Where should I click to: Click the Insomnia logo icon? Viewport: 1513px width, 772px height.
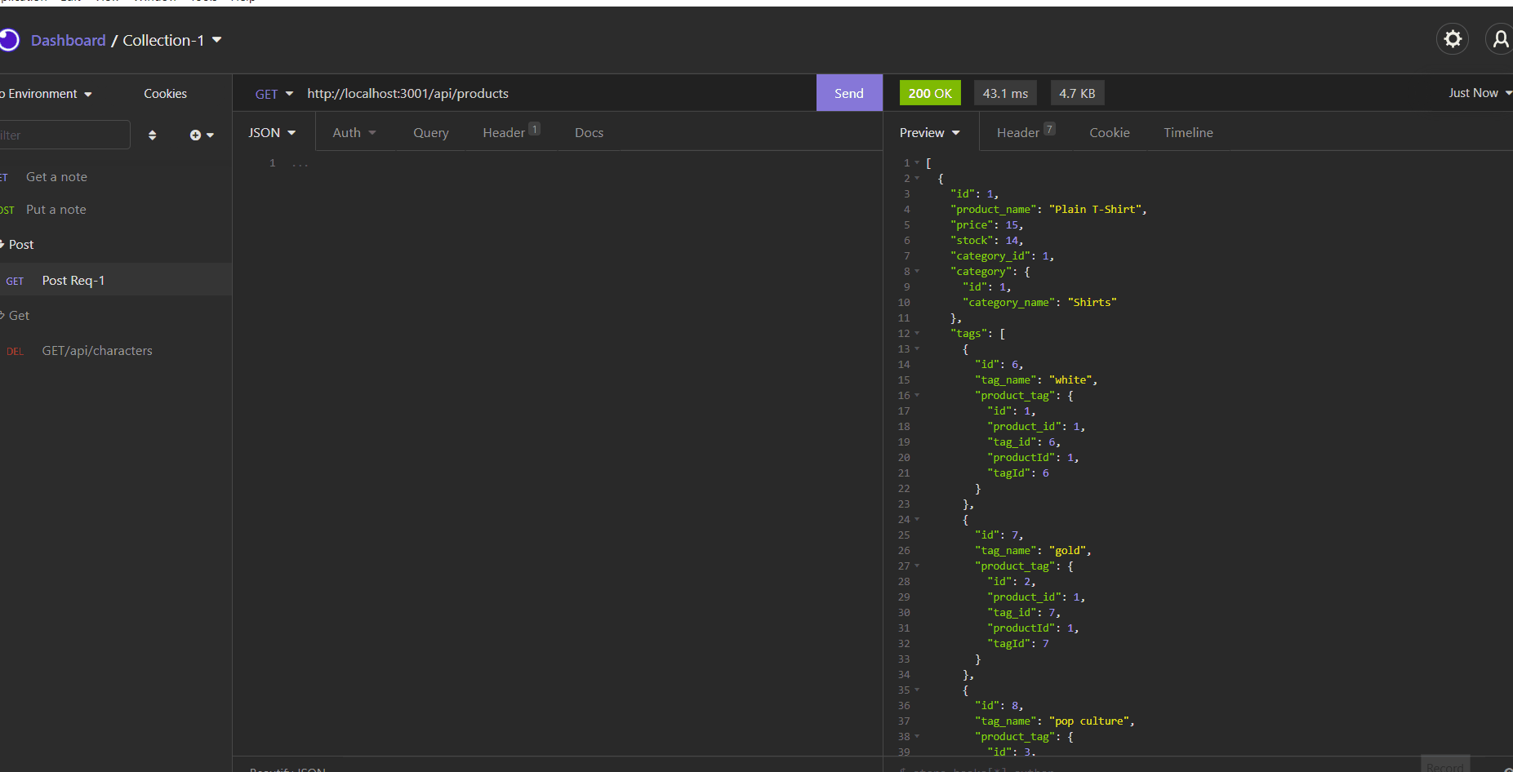(8, 40)
